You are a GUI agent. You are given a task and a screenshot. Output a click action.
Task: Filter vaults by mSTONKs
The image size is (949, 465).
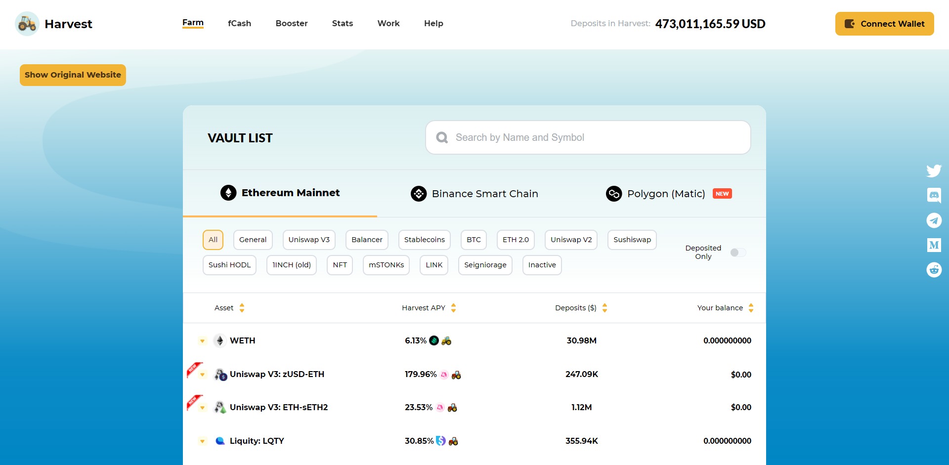point(386,265)
